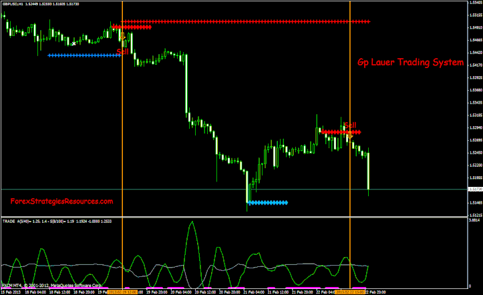The image size is (483, 295).
Task: Click the orange down arrow at second Sell signal
Action: click(x=350, y=135)
